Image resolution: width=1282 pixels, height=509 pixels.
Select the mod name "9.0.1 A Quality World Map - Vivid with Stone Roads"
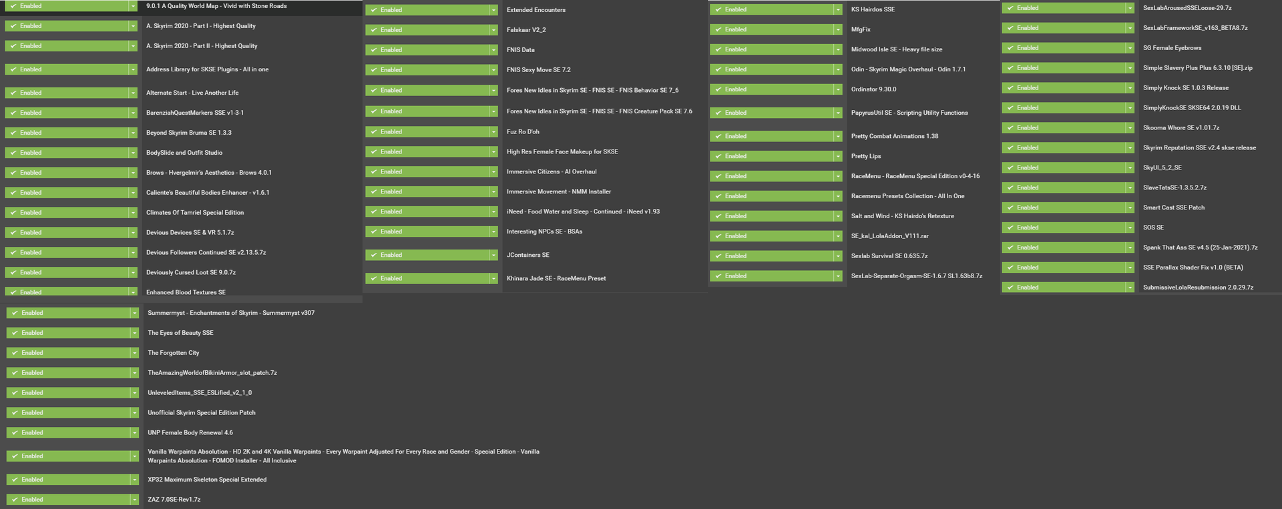coord(216,6)
